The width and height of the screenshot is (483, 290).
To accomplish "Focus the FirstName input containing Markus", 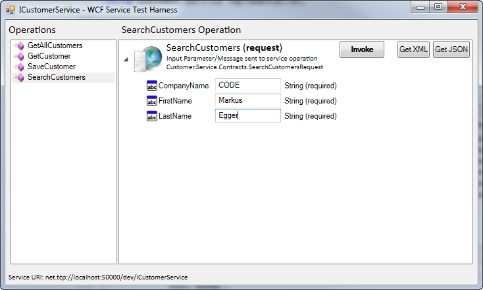I will click(x=248, y=100).
